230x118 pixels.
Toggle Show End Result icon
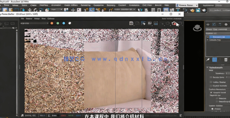[x=214, y=60]
